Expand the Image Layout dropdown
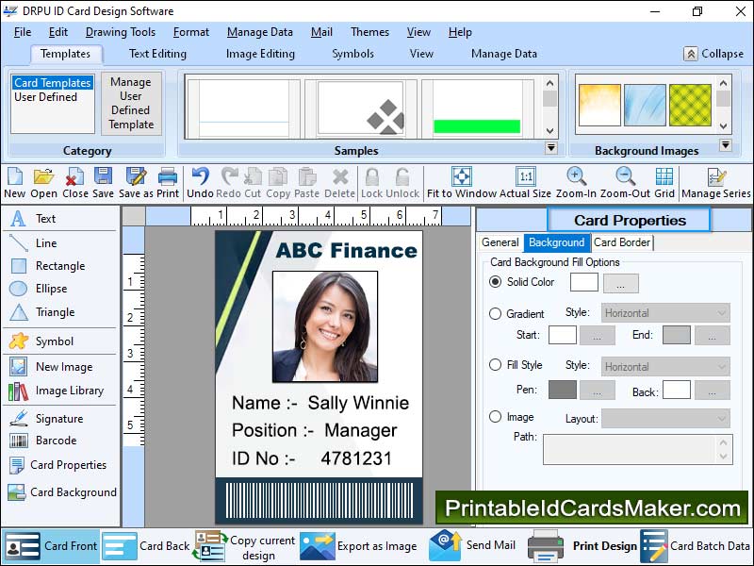 click(665, 418)
